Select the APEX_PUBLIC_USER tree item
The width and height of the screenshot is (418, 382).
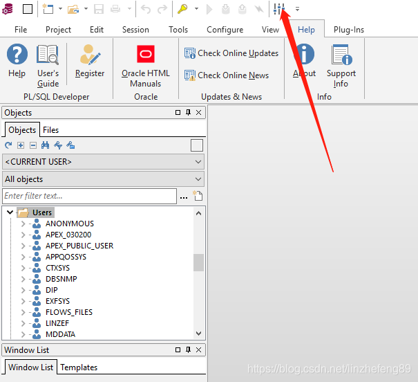click(x=79, y=246)
